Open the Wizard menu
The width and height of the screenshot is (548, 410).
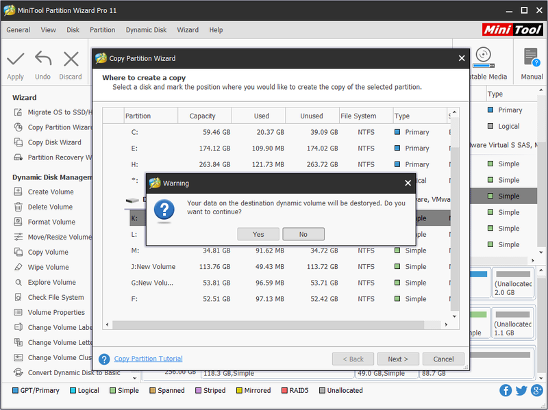pyautogui.click(x=188, y=30)
